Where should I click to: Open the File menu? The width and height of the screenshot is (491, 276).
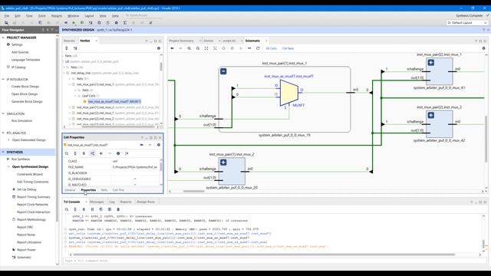tap(7, 15)
